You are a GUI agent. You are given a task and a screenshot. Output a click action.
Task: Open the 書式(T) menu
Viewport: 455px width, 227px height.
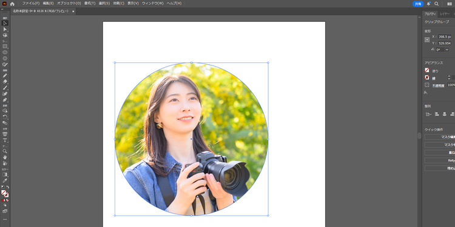click(x=90, y=3)
